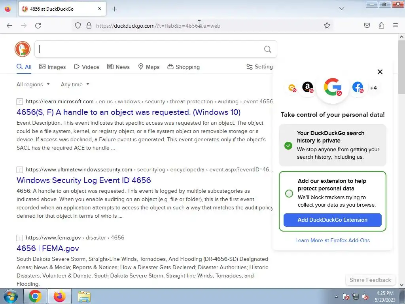Image resolution: width=405 pixels, height=304 pixels.
Task: Switch to Maps results tab
Action: tap(149, 67)
